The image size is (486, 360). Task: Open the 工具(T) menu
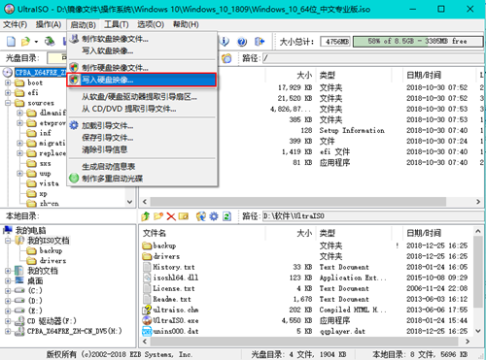[117, 24]
